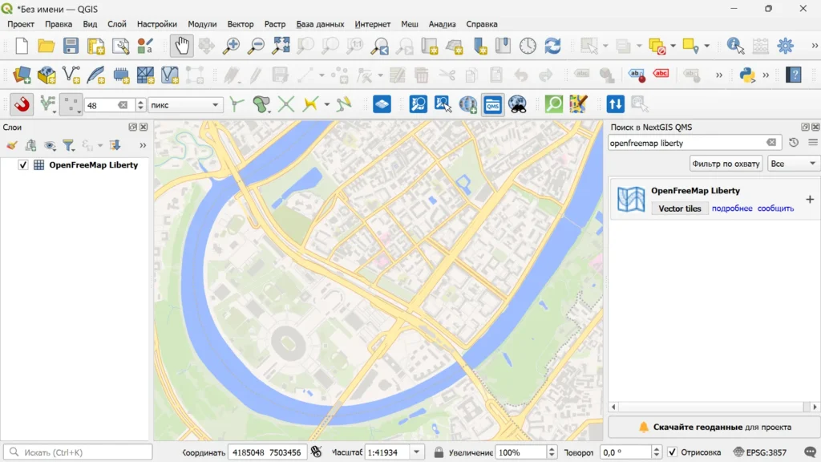The width and height of the screenshot is (821, 462).
Task: Create a new project with the blank page icon
Action: (22, 46)
